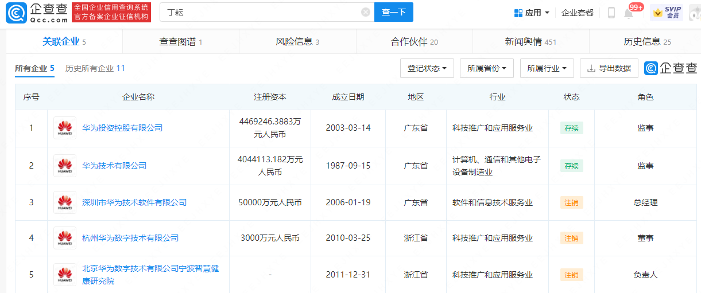Open the 所属省份 filter dropdown

pos(487,68)
